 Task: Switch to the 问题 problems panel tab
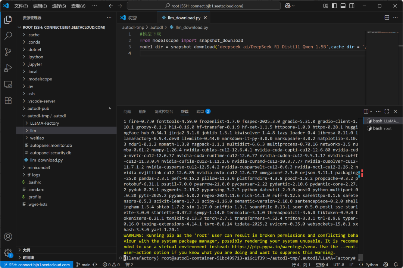tap(127, 111)
